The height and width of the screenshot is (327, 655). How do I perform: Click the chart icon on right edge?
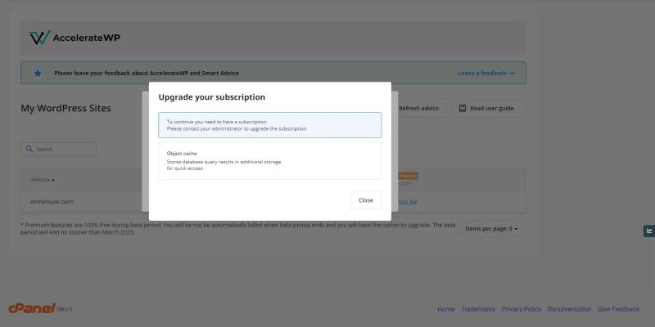649,231
